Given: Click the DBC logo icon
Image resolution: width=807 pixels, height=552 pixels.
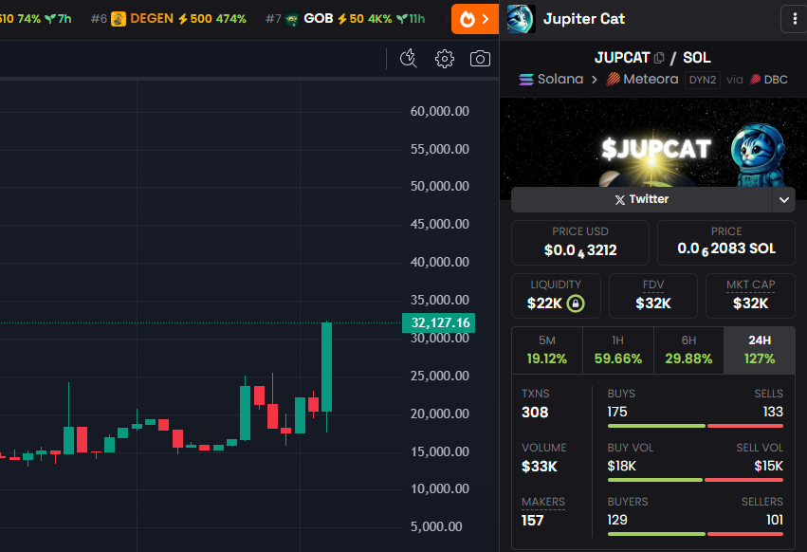Looking at the screenshot, I should (755, 80).
